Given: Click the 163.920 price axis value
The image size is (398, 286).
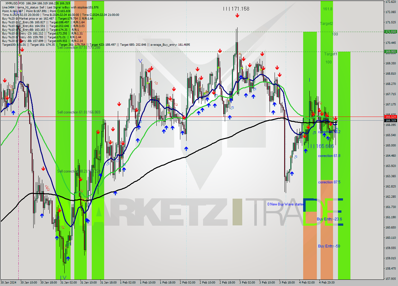Looking at the screenshot, I should (391, 166).
